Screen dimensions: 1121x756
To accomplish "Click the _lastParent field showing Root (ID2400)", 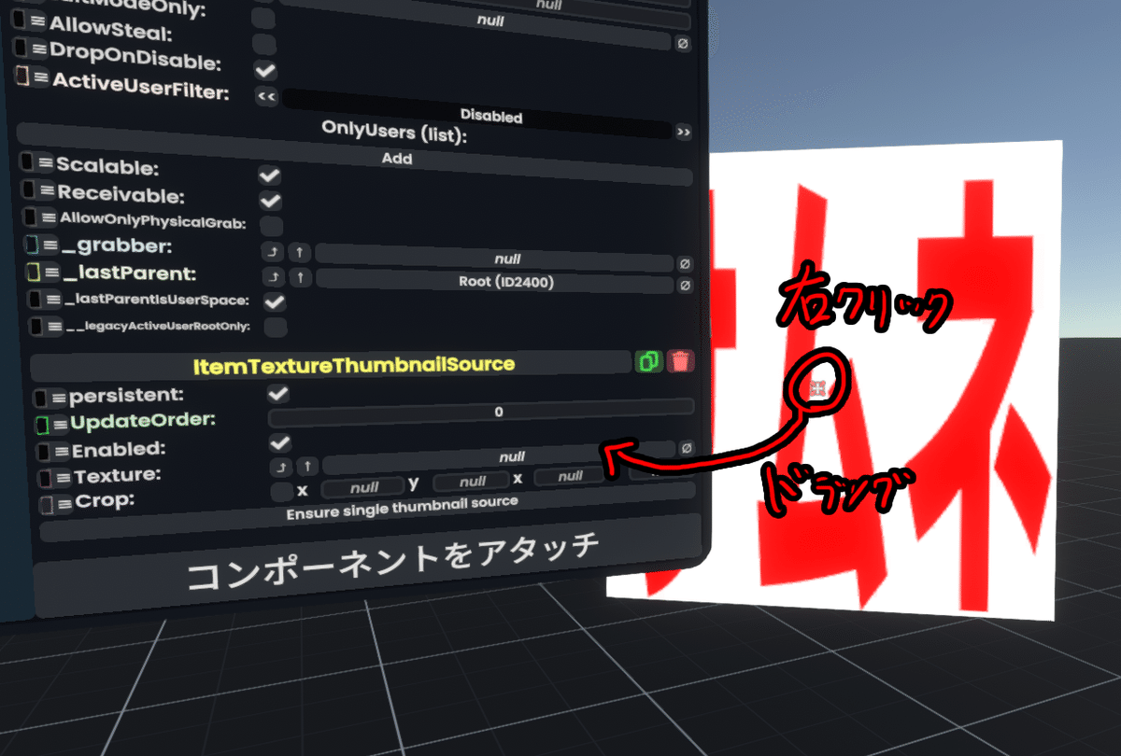I will point(494,280).
